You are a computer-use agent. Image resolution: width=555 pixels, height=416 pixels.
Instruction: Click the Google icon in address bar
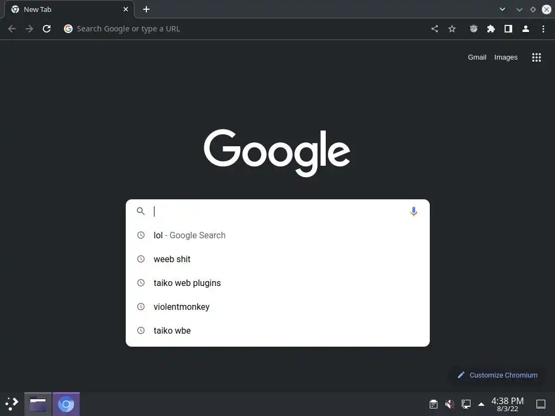[x=68, y=29]
